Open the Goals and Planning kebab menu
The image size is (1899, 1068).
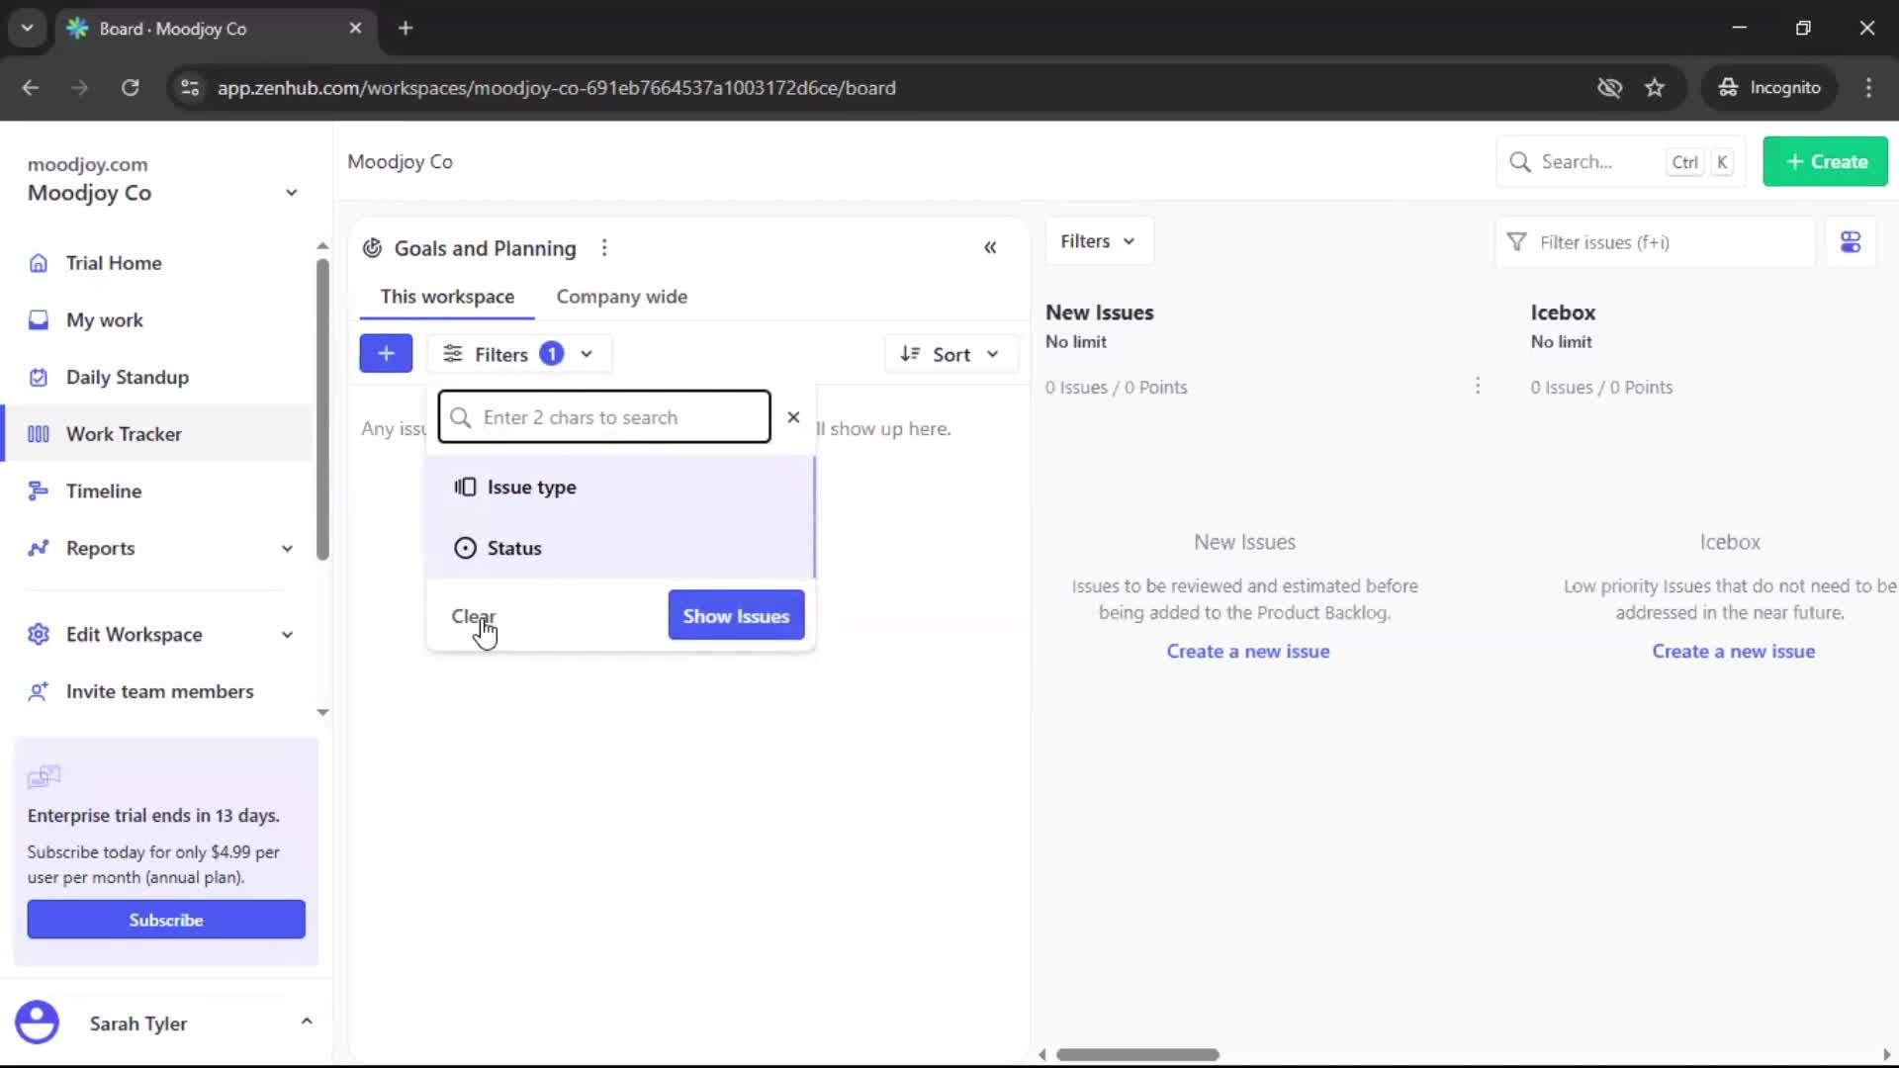coord(604,247)
